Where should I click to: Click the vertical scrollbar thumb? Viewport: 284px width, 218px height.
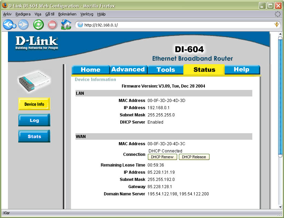pos(280,97)
